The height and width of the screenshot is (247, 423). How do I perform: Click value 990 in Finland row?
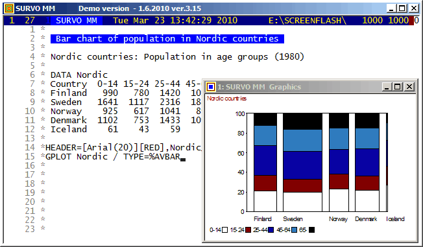(x=110, y=93)
